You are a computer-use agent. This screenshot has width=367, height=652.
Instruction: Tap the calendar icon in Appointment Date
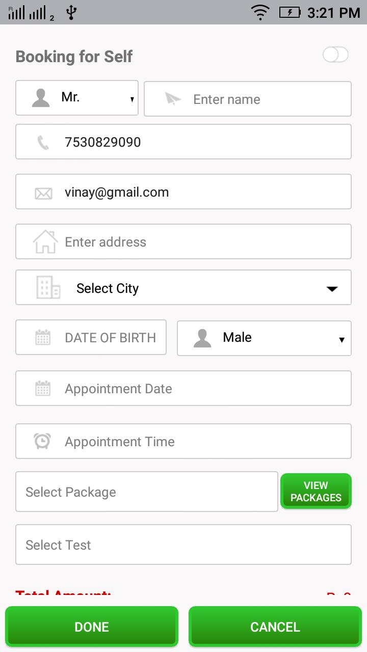click(43, 389)
